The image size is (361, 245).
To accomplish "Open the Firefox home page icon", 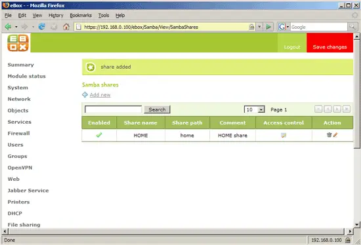I will [x=66, y=27].
